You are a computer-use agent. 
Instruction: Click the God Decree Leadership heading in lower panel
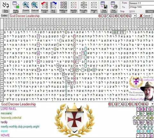(x=19, y=104)
